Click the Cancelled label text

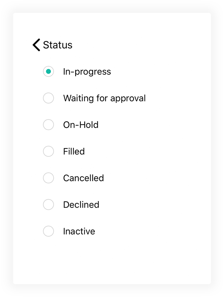pos(83,178)
